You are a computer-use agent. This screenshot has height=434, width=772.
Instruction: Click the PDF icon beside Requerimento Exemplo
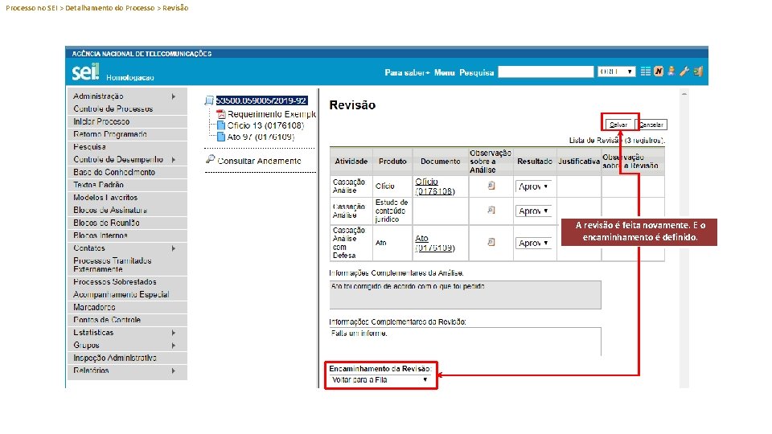(x=221, y=114)
